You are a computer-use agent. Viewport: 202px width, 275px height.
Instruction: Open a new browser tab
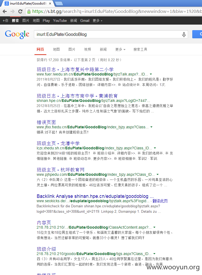(59, 3)
